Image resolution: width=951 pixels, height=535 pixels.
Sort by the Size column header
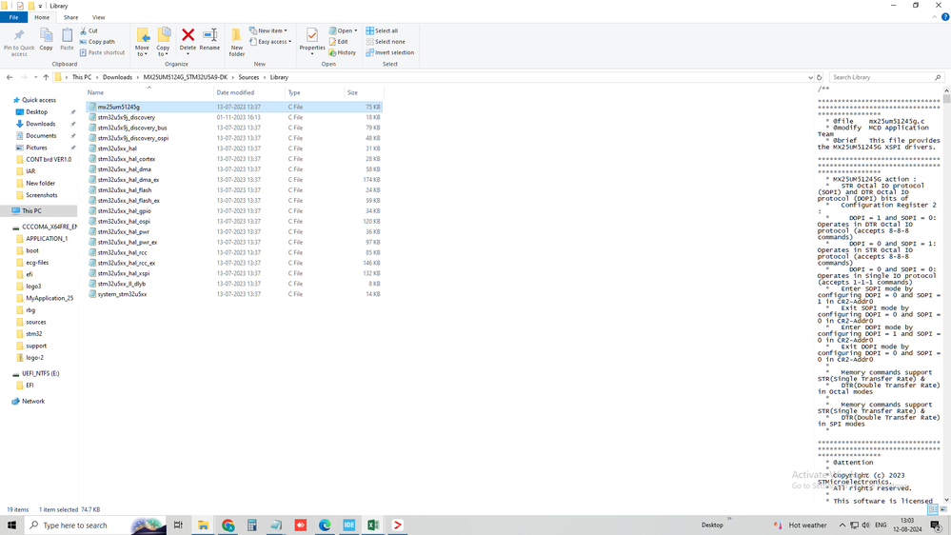click(364, 92)
